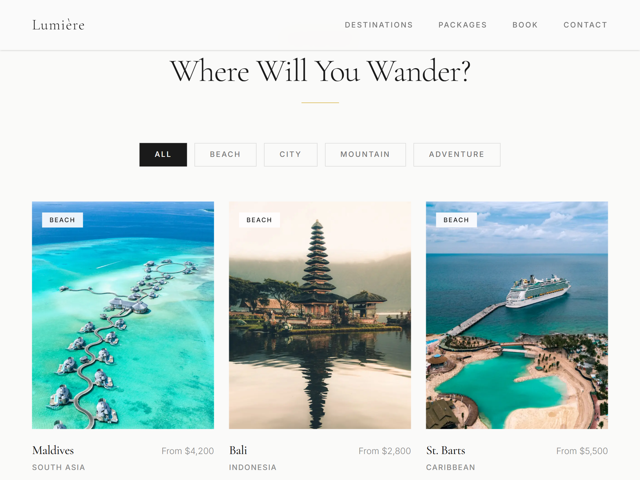
Task: Open the Maldives destination title
Action: tap(53, 450)
